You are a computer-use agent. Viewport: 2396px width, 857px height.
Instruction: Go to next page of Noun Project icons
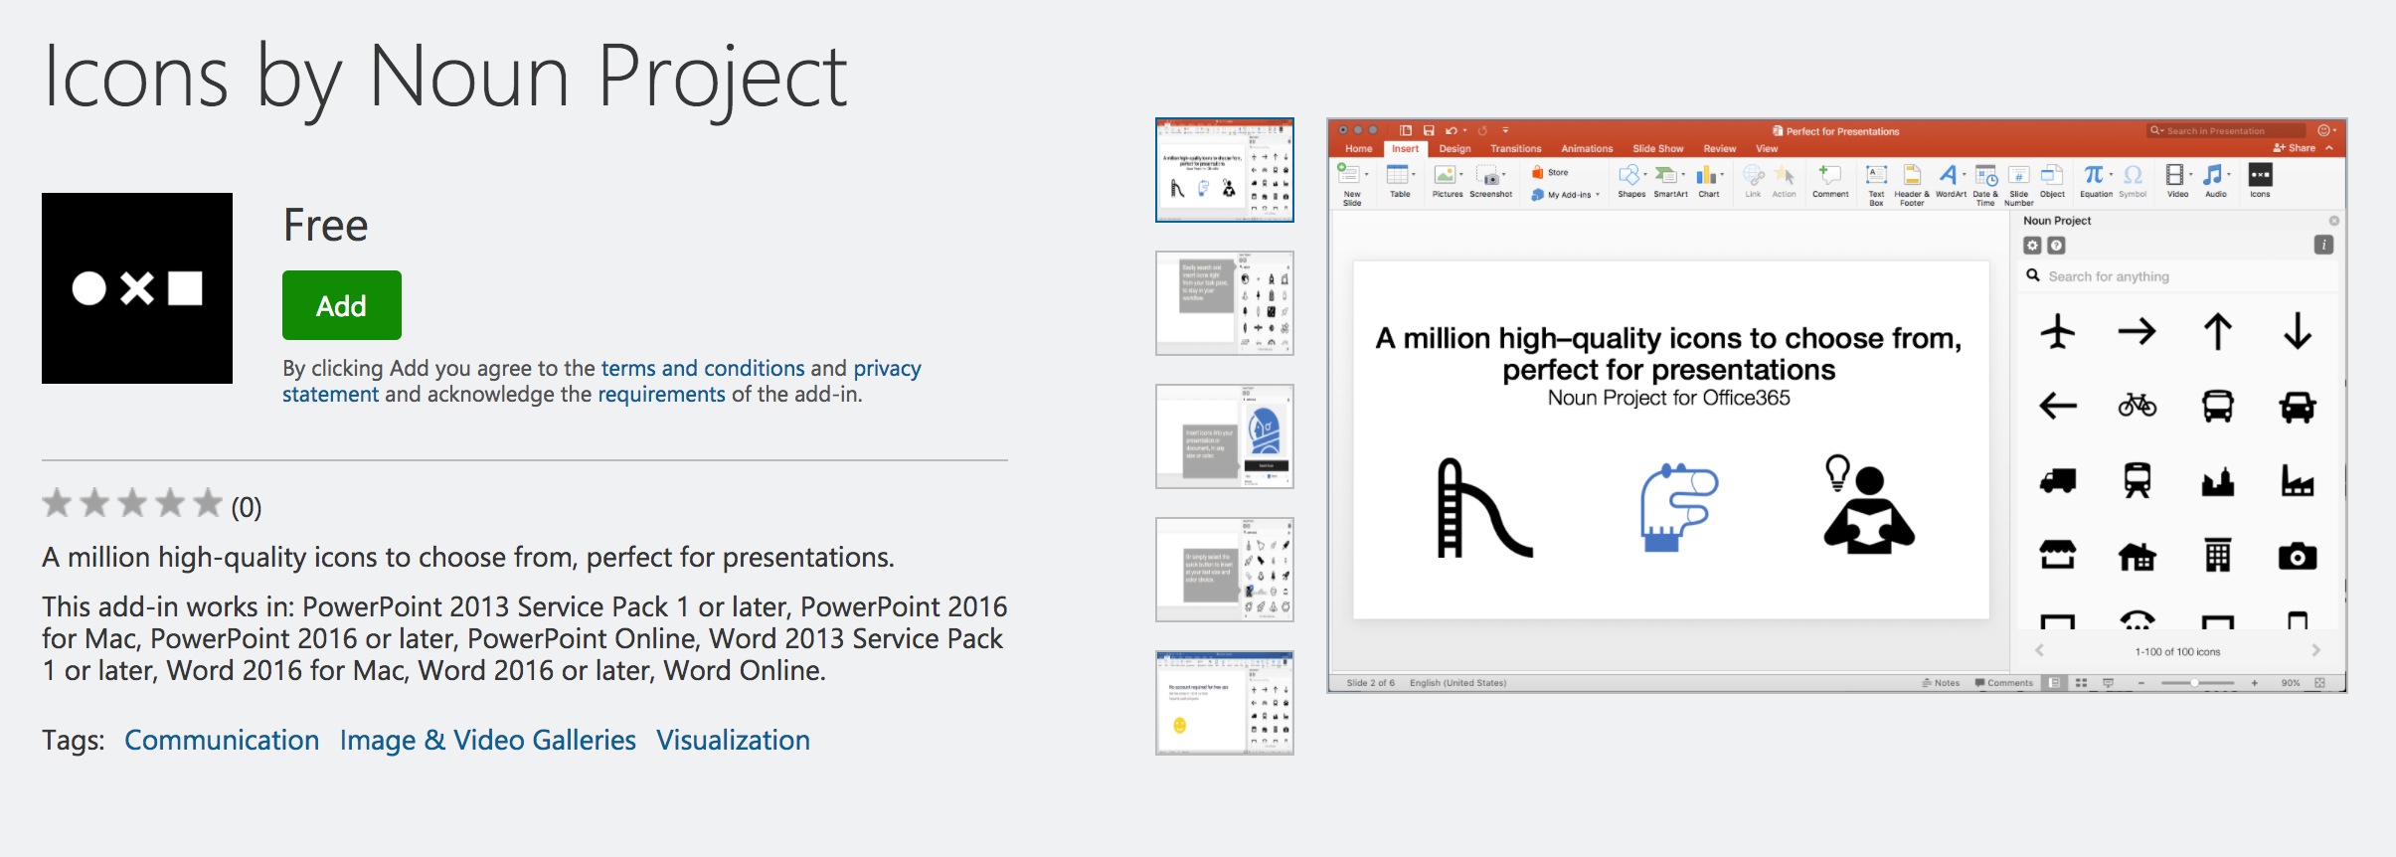2315,650
